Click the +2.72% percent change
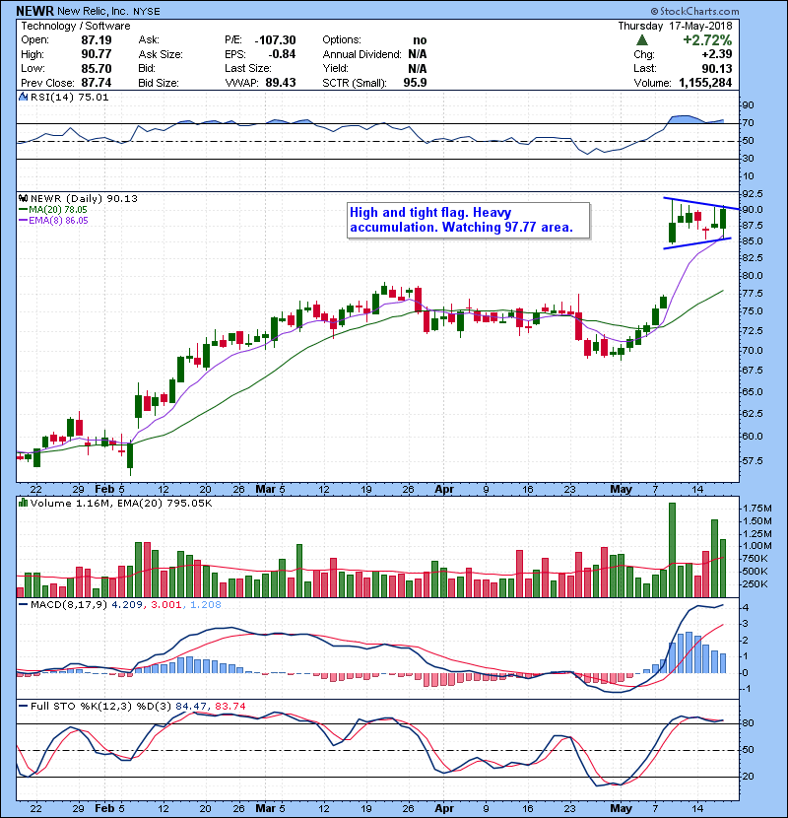This screenshot has height=818, width=788. click(x=707, y=40)
